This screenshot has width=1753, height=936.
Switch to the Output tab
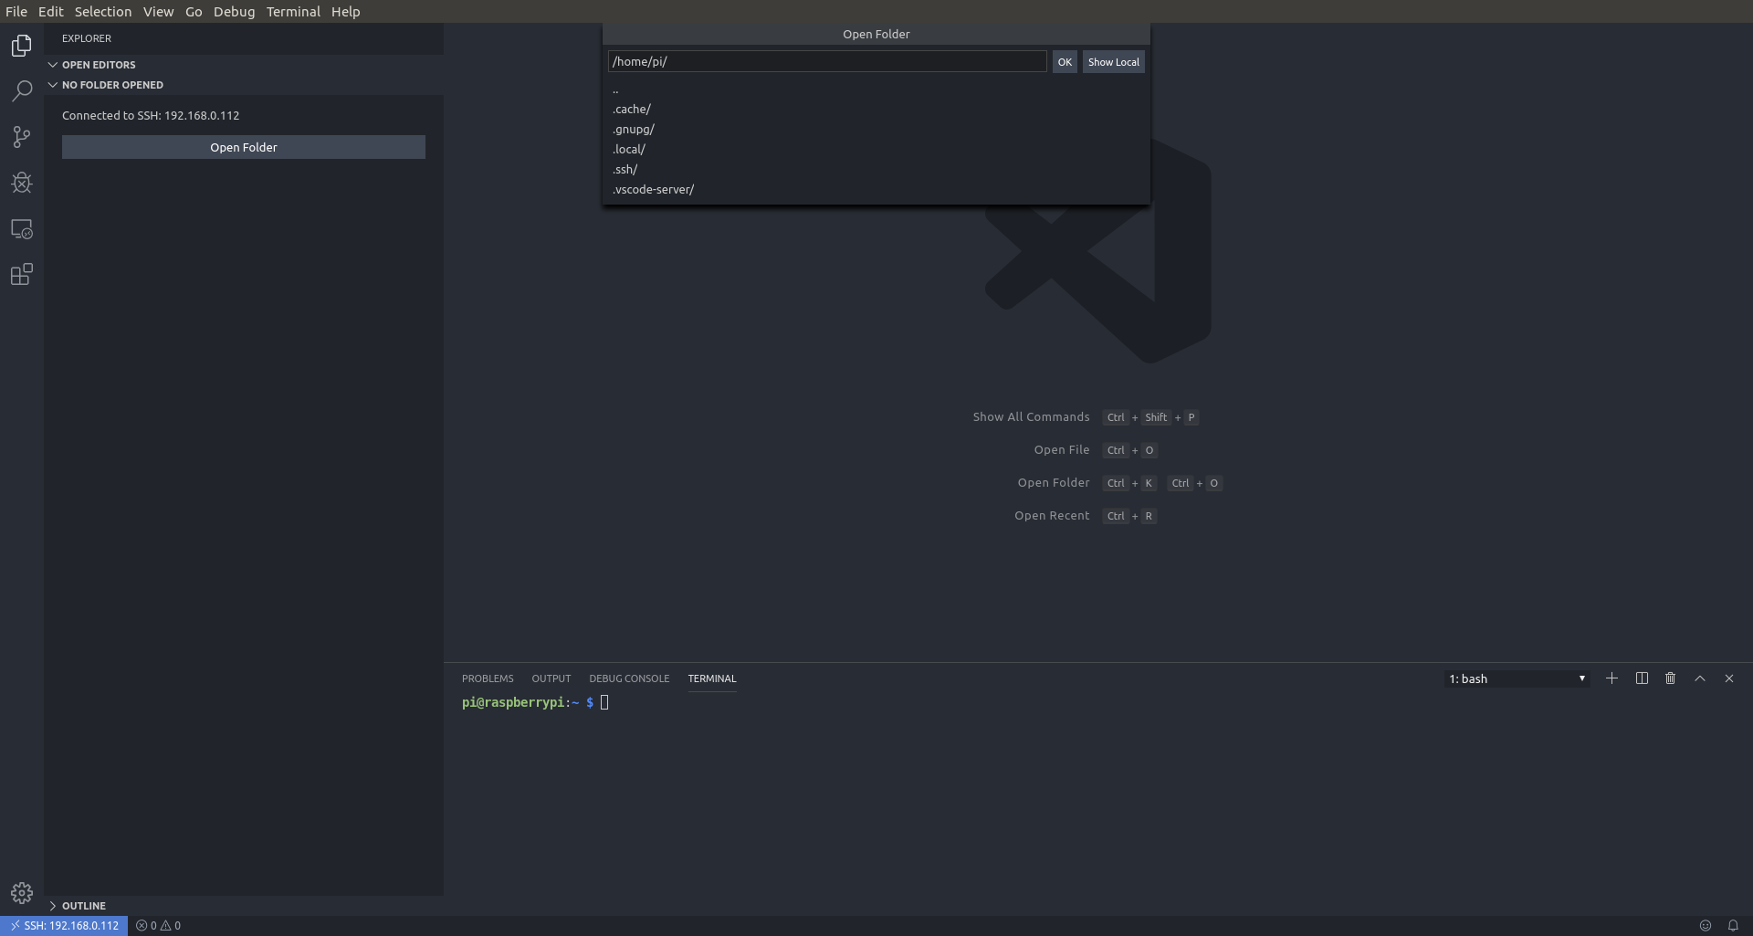point(551,678)
